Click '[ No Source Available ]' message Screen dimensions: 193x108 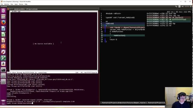click(x=43, y=44)
